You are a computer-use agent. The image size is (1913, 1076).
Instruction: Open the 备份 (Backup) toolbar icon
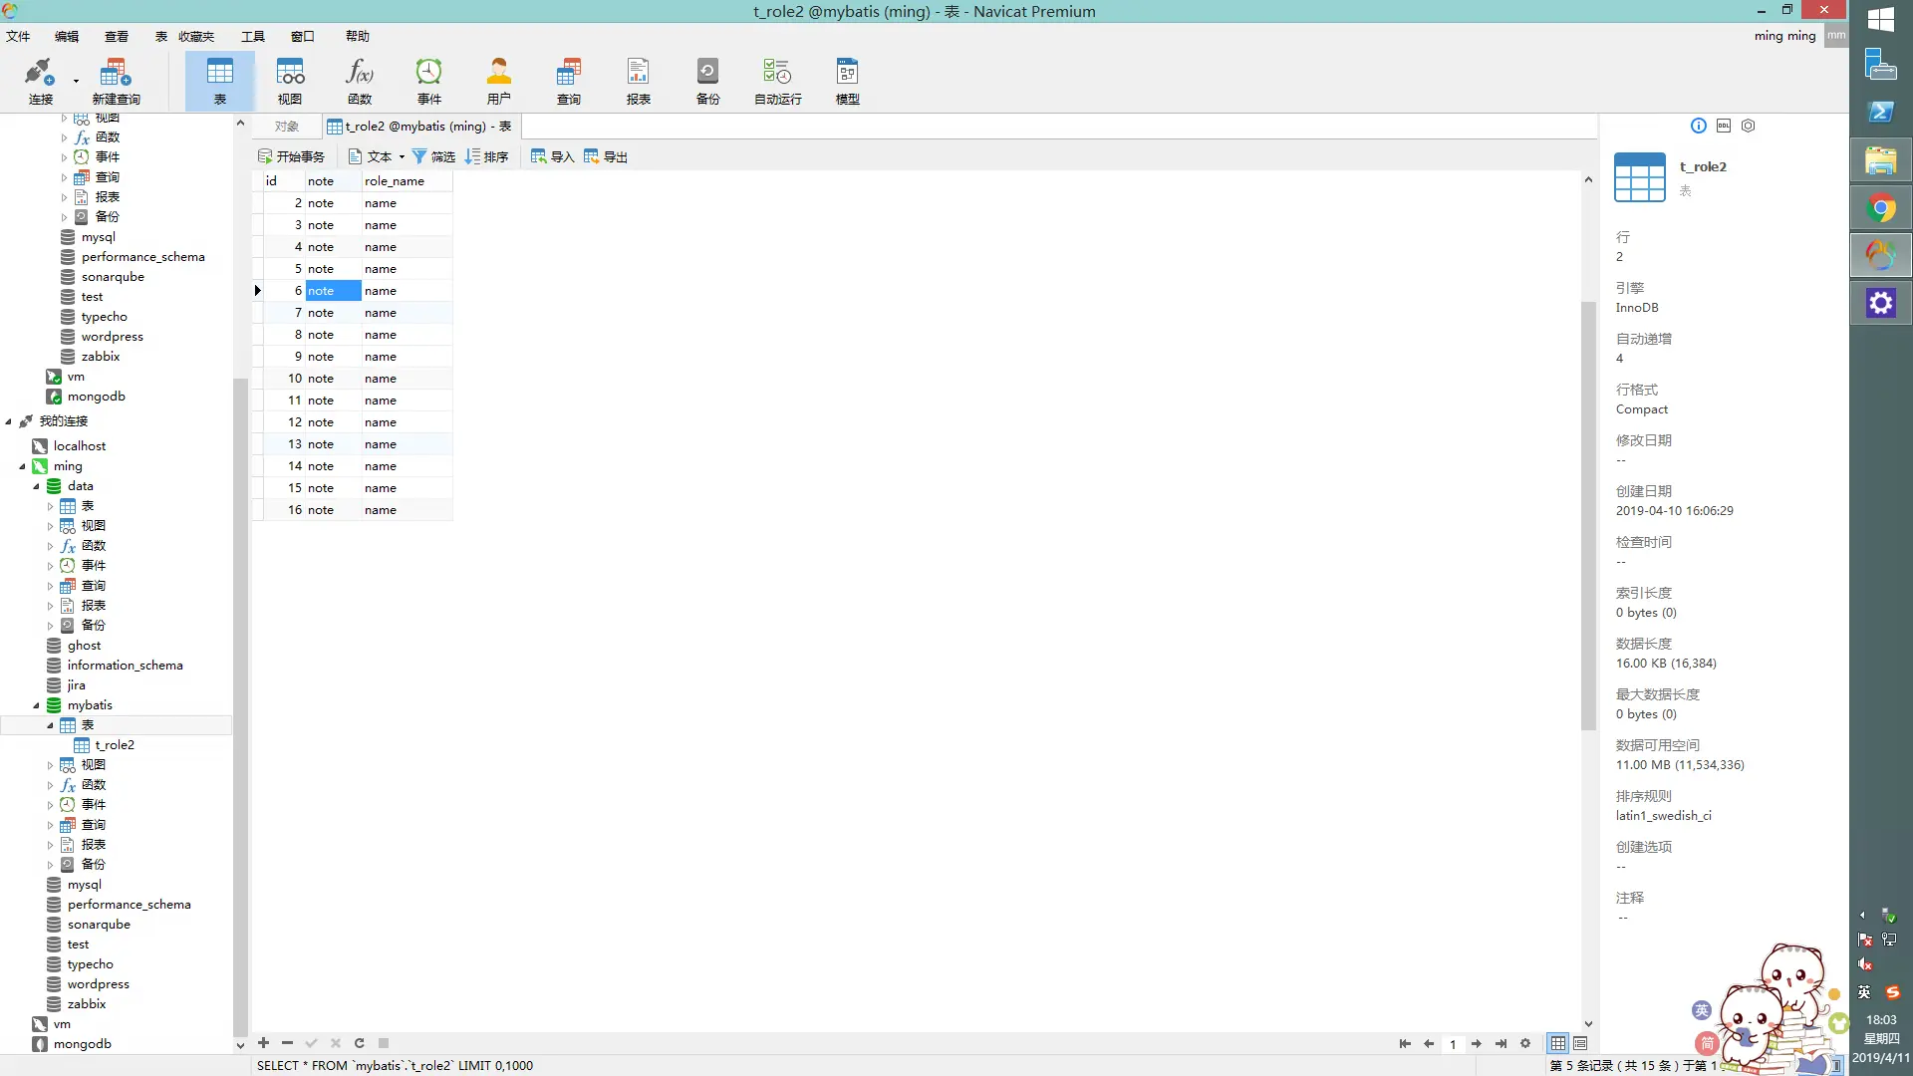707,80
